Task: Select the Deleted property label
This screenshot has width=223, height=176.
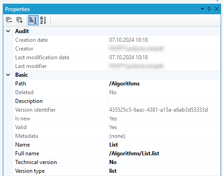Action: coord(24,92)
